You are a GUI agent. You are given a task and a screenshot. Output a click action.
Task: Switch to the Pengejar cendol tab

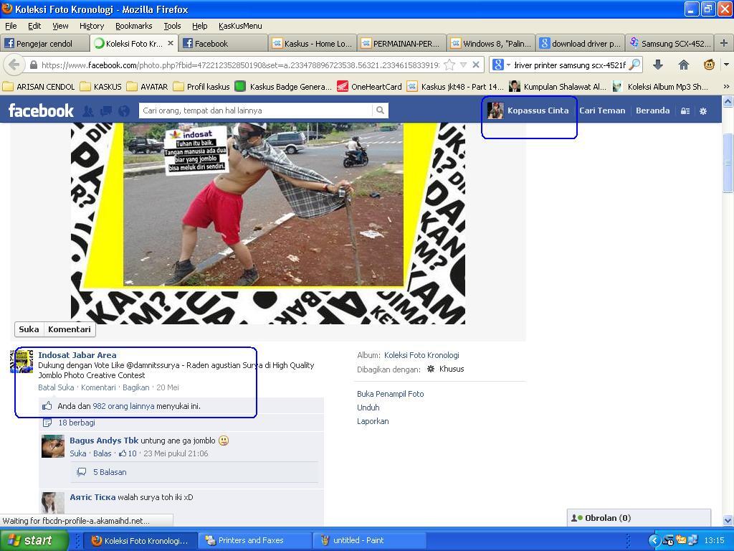[x=44, y=43]
